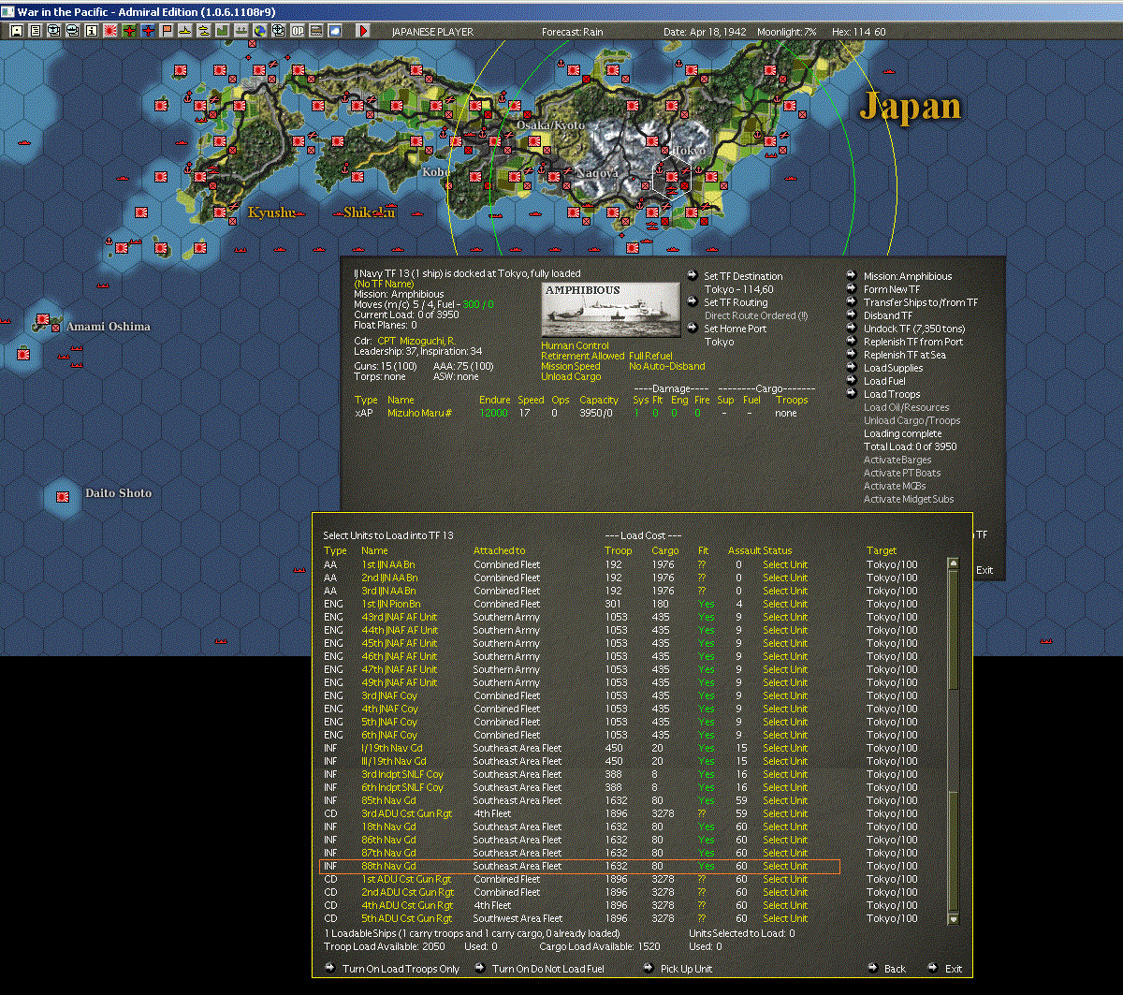The height and width of the screenshot is (995, 1123).
Task: Click the globe toolbar icon
Action: click(x=260, y=31)
